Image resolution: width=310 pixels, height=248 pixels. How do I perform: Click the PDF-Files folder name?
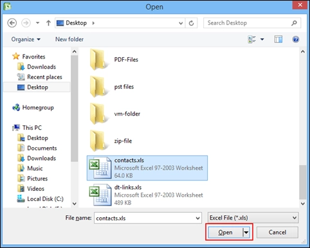tap(126, 60)
